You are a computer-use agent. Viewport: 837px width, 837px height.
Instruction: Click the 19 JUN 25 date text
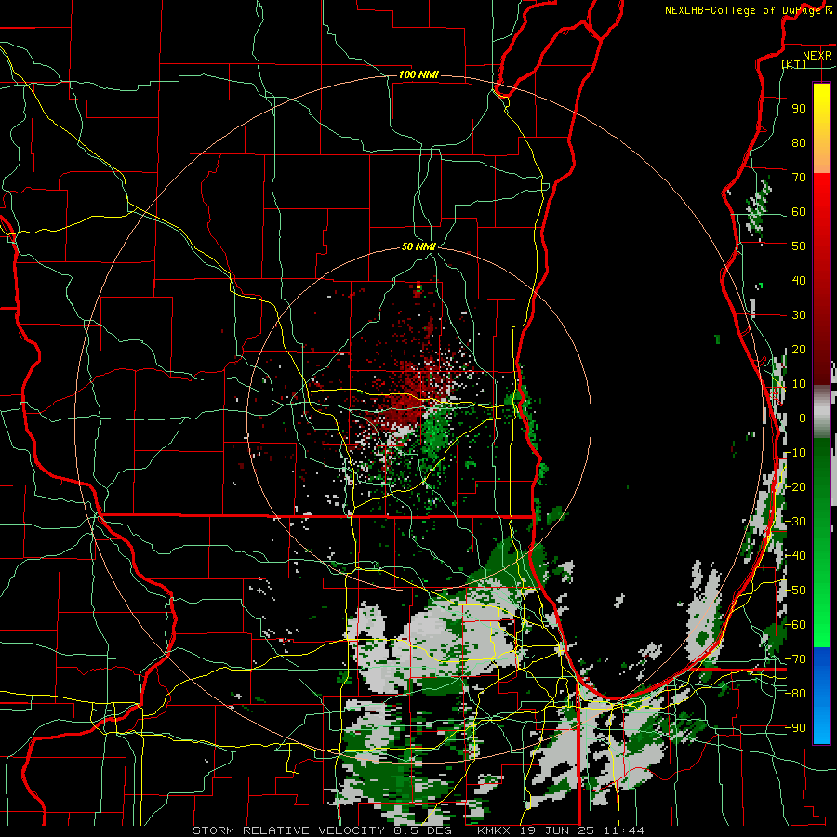pyautogui.click(x=559, y=830)
